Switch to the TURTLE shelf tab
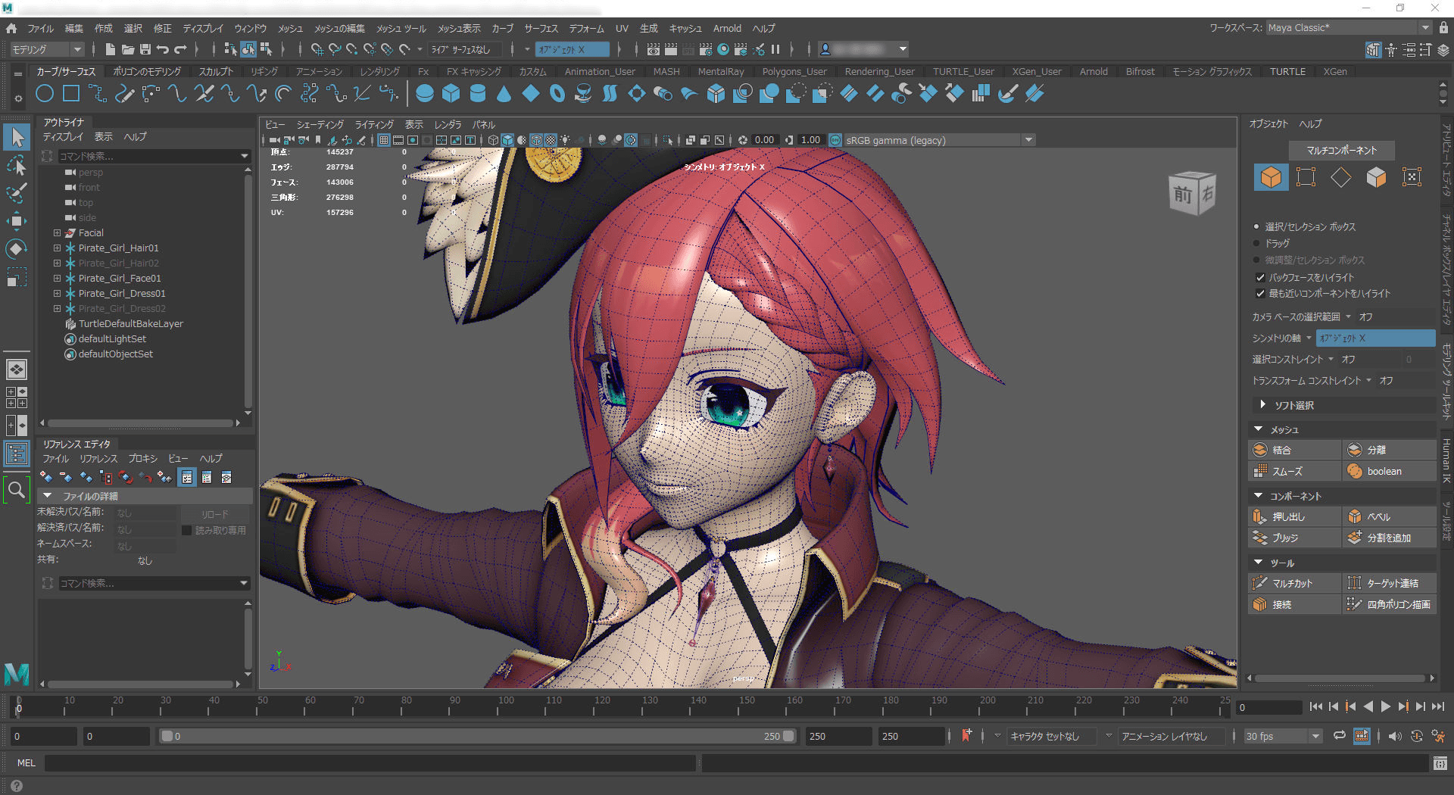 coord(1287,71)
